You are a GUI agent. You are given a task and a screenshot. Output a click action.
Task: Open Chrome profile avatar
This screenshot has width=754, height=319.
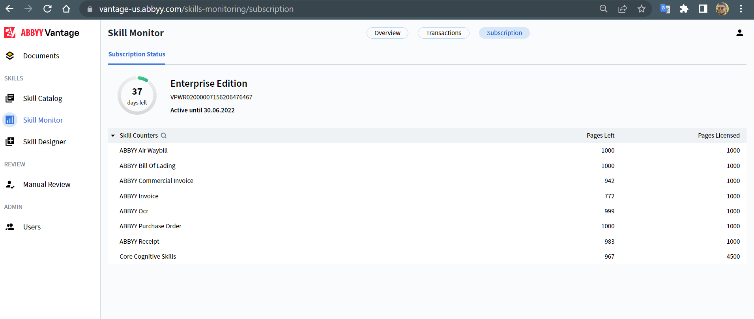722,9
